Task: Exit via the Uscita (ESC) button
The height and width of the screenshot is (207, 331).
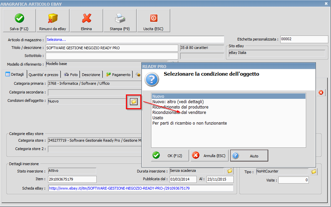Action: pos(153,21)
